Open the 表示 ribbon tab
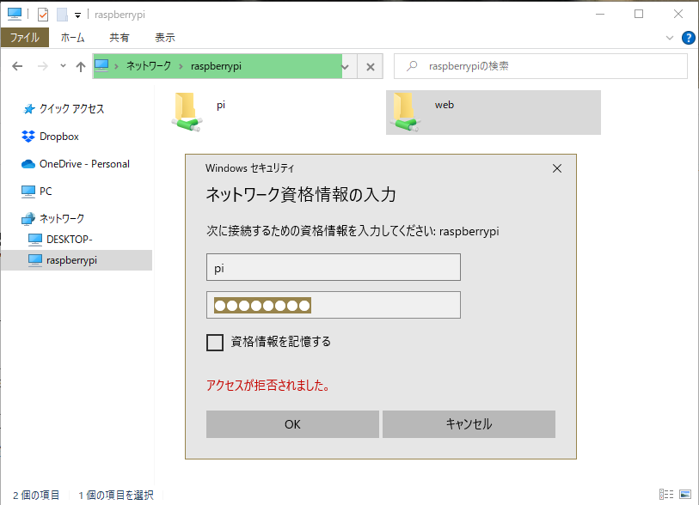Viewport: 699px width, 505px height. [x=164, y=38]
